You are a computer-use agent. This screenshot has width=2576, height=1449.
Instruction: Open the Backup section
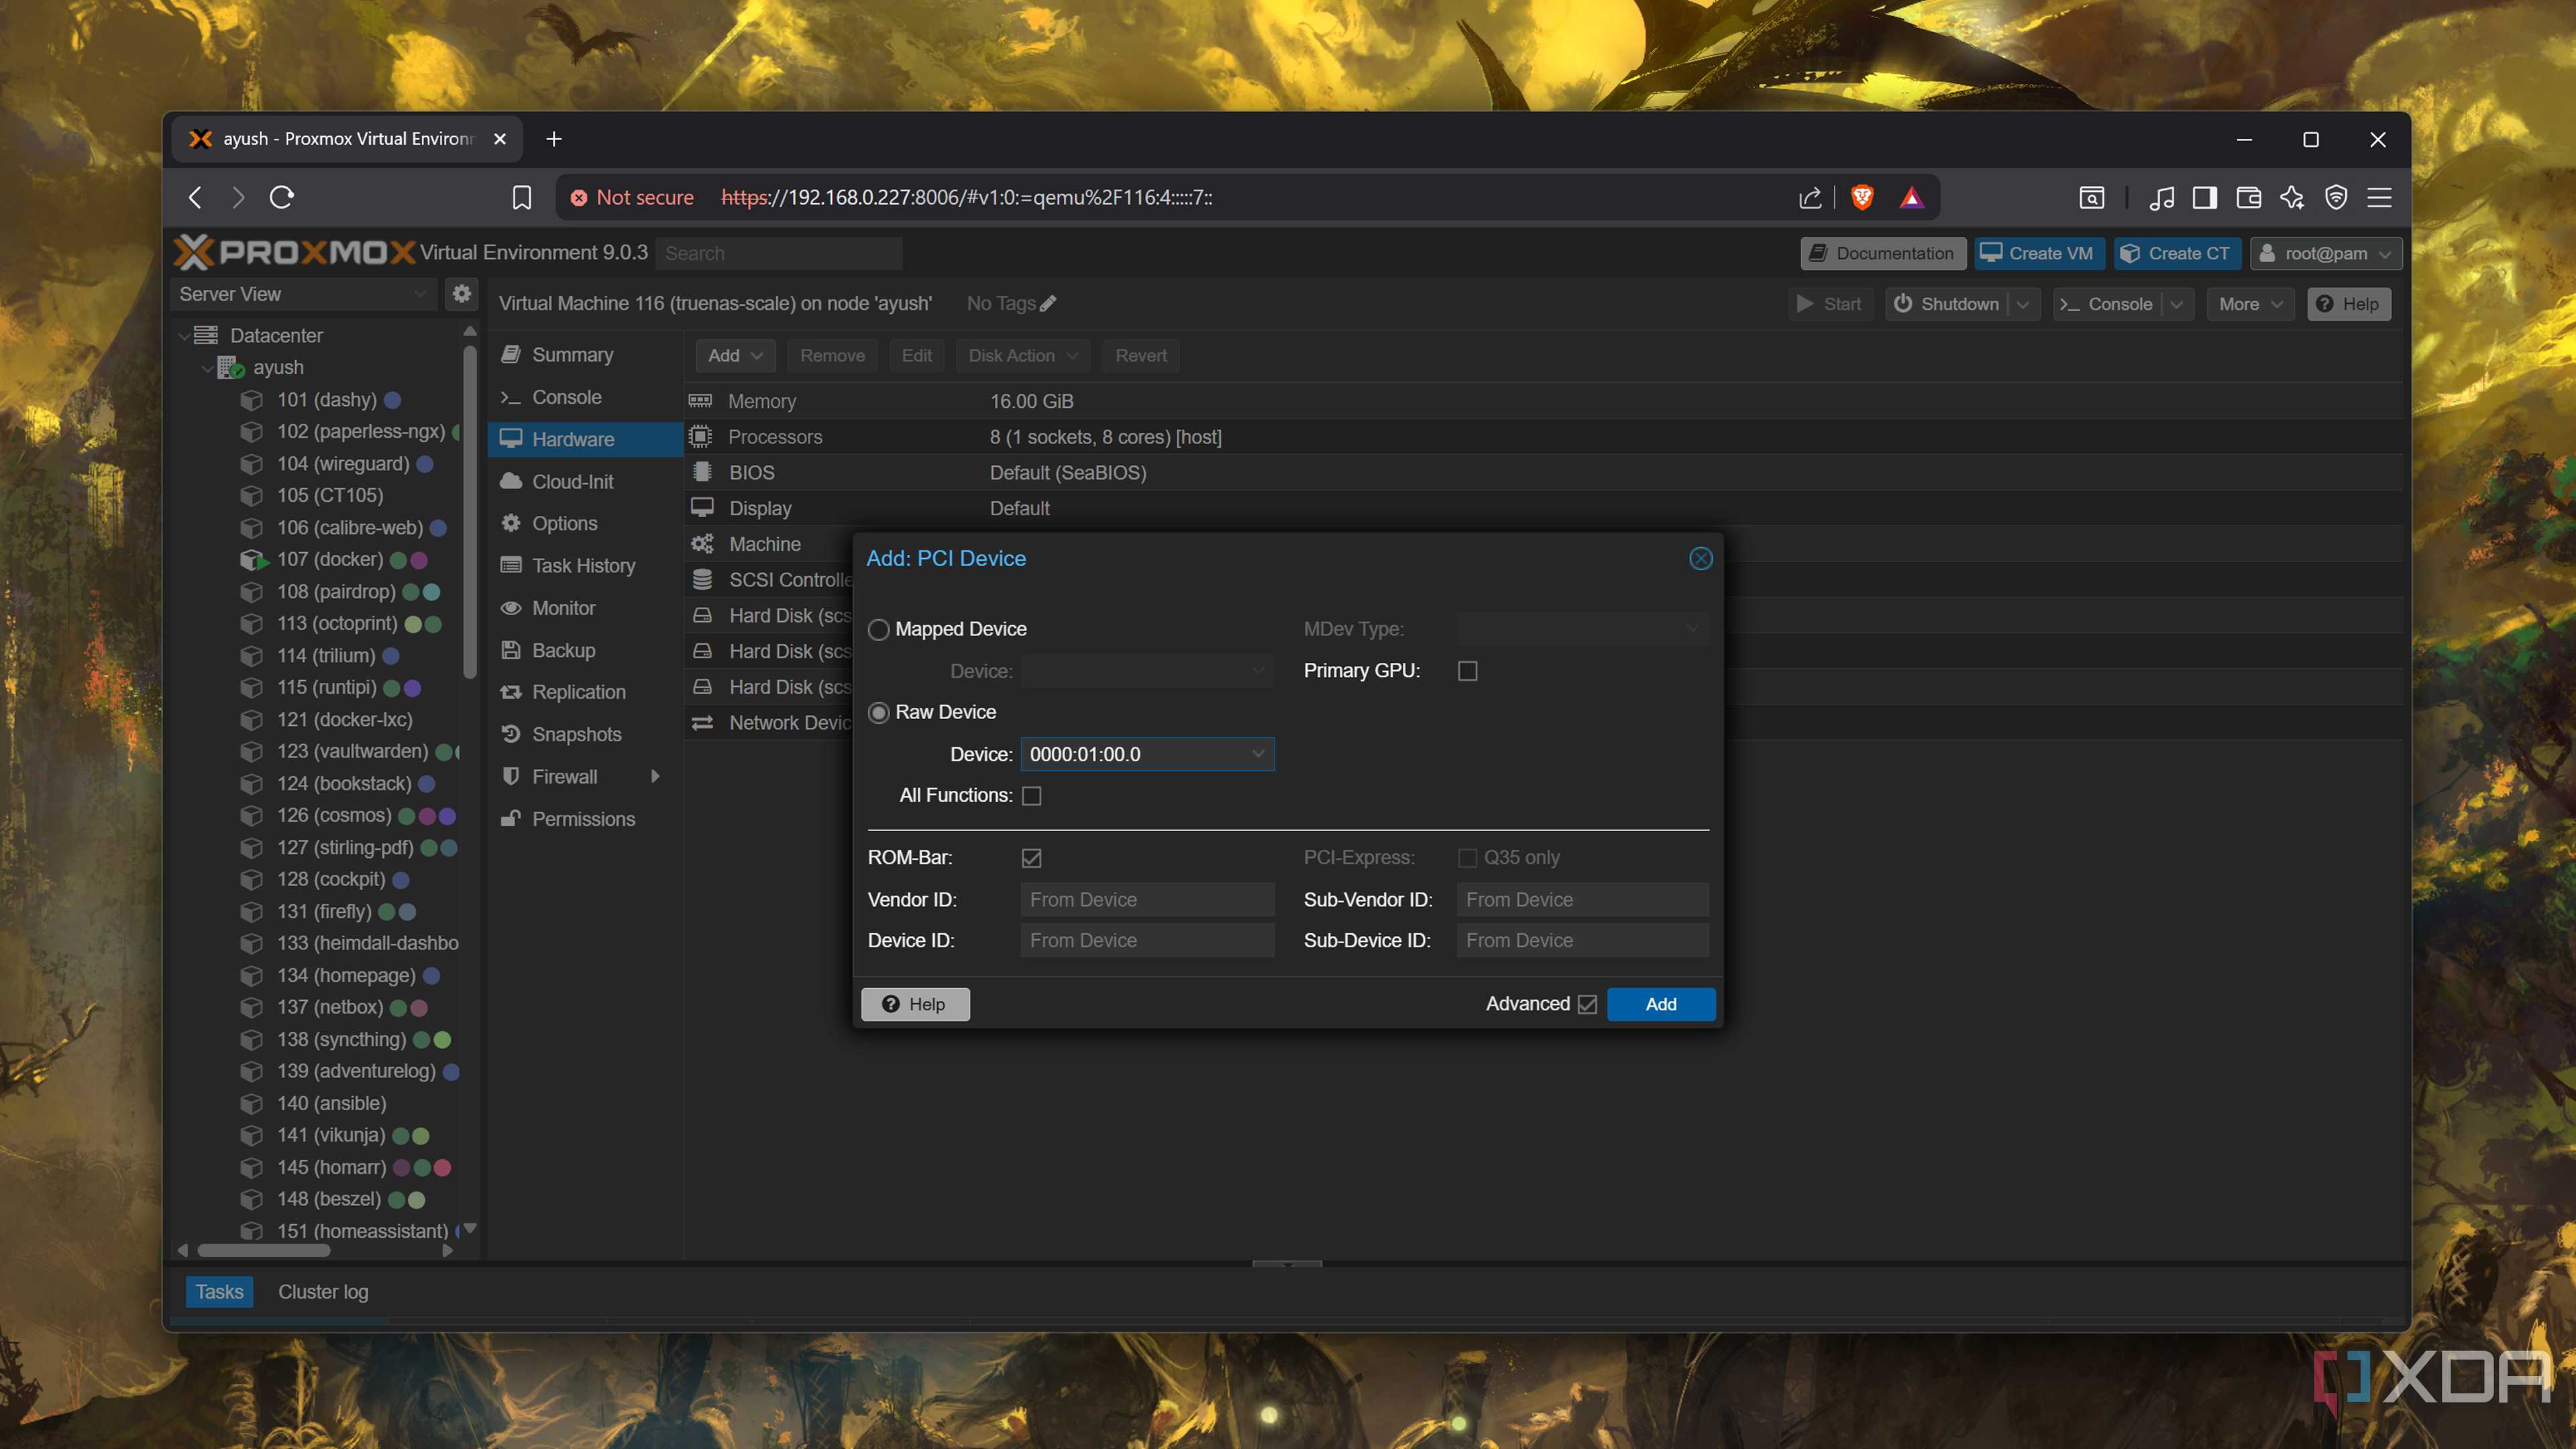[x=563, y=650]
